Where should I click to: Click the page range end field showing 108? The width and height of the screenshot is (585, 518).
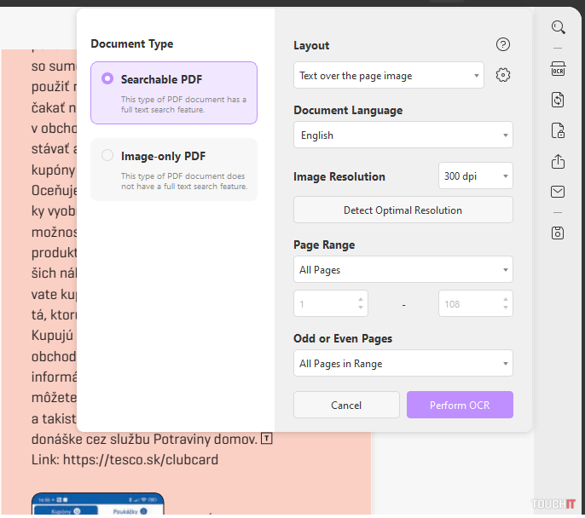coord(467,304)
